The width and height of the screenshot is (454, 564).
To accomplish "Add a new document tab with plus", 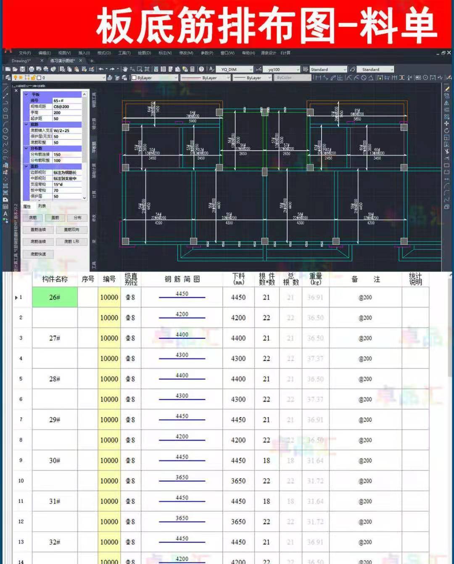I will pos(92,61).
